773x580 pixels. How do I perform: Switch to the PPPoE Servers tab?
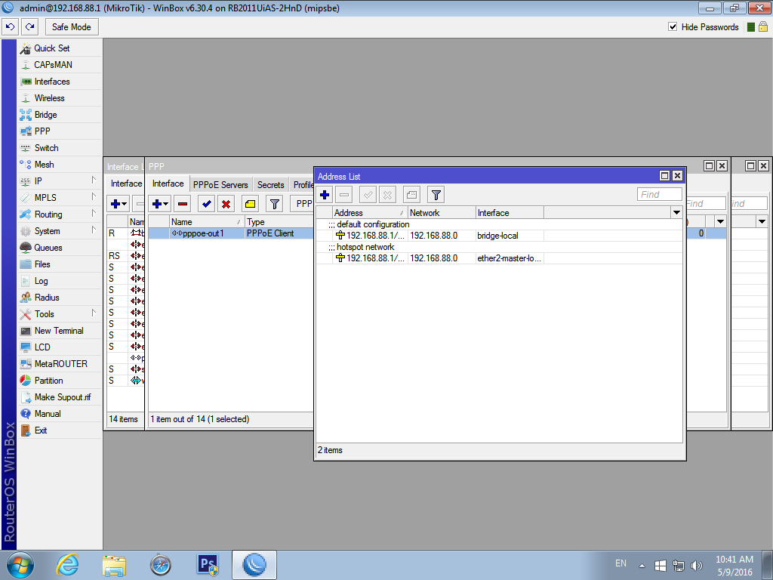pos(220,184)
